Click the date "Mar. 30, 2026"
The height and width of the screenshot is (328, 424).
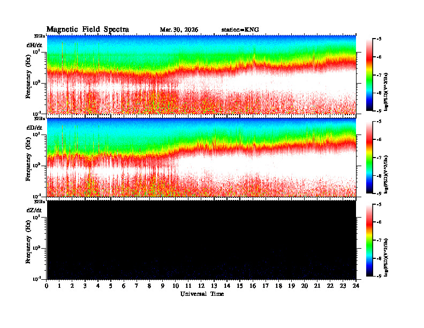point(179,30)
